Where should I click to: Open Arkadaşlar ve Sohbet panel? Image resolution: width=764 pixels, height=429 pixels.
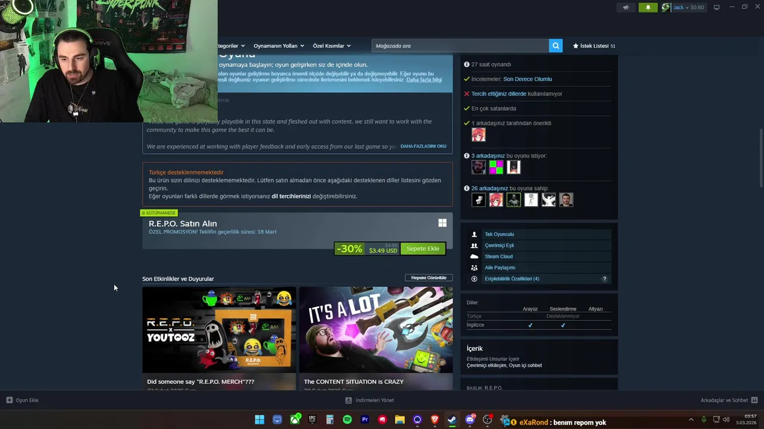pyautogui.click(x=729, y=400)
